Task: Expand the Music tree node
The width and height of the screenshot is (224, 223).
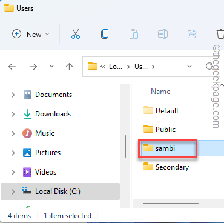Action: (x=13, y=133)
